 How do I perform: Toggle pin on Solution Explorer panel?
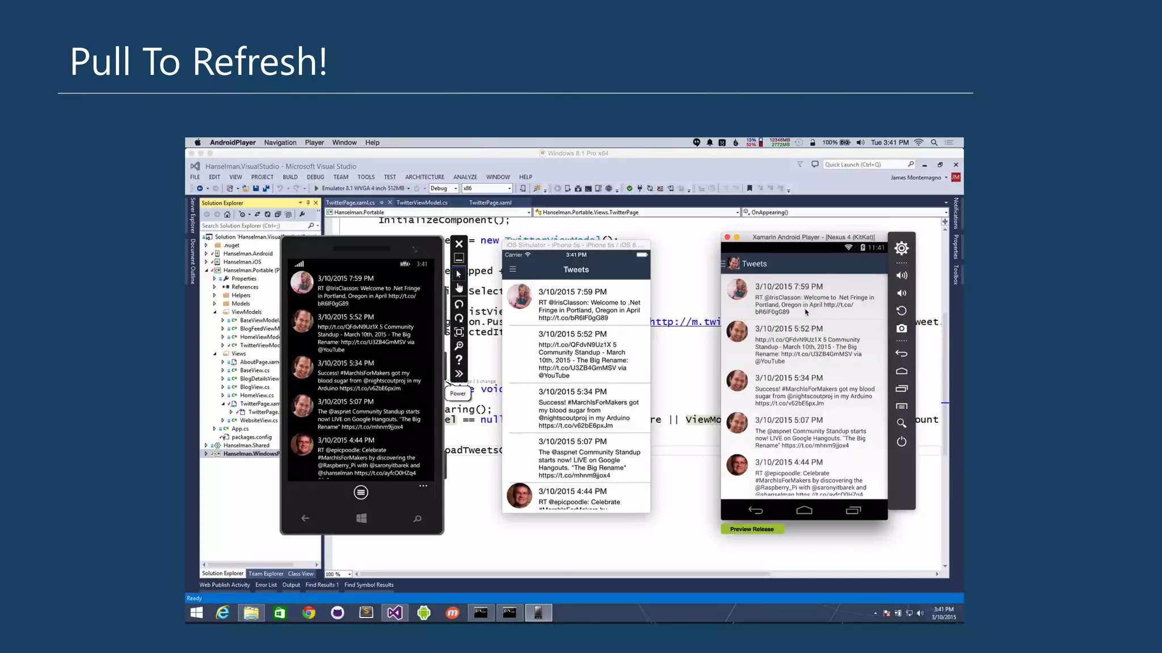(308, 203)
